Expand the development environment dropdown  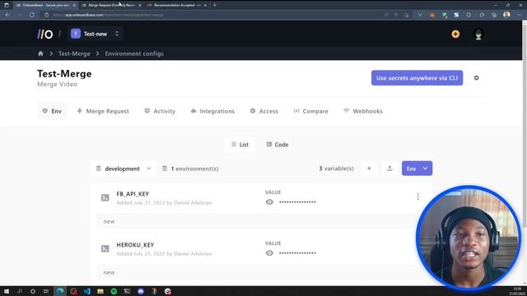coord(124,169)
